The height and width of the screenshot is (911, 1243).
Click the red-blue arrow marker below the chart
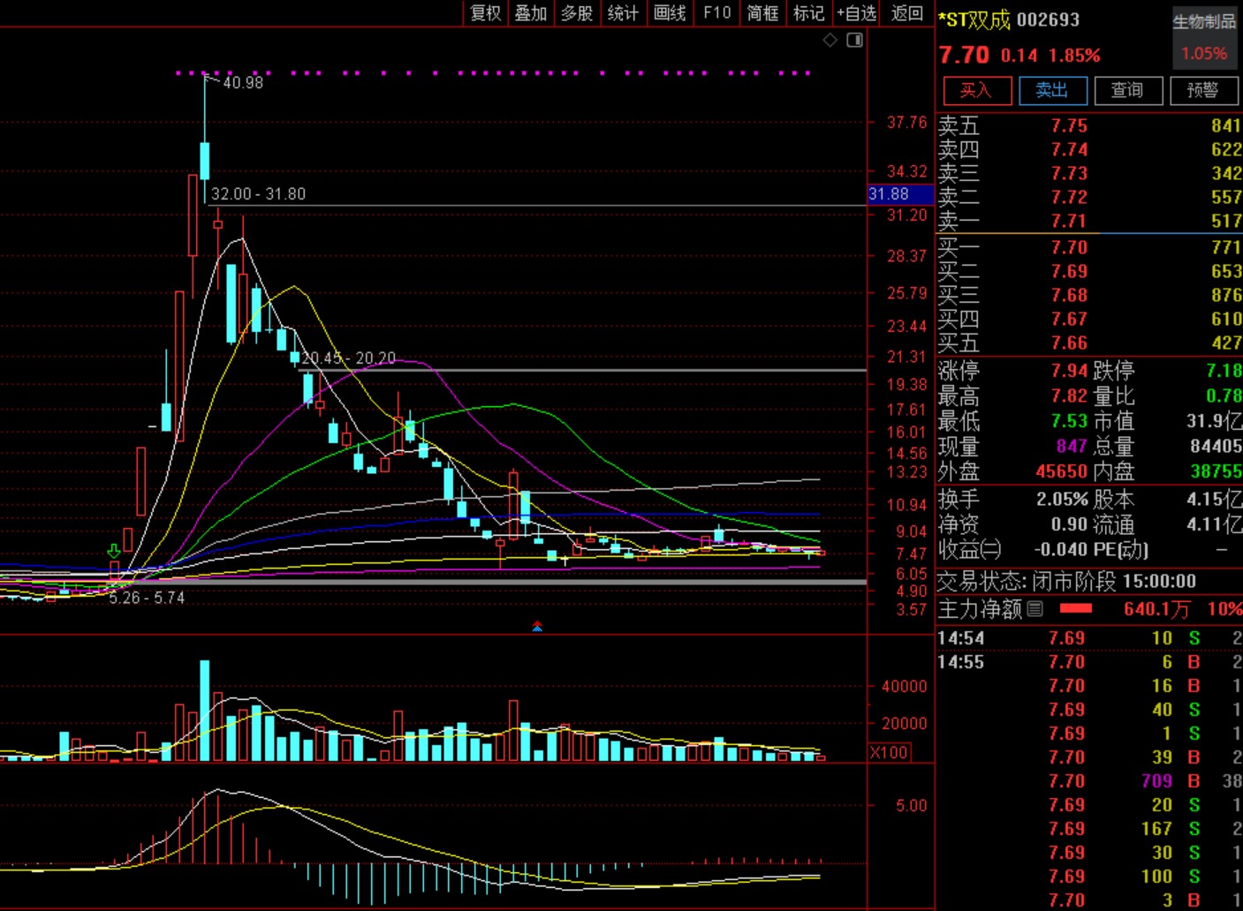click(537, 627)
